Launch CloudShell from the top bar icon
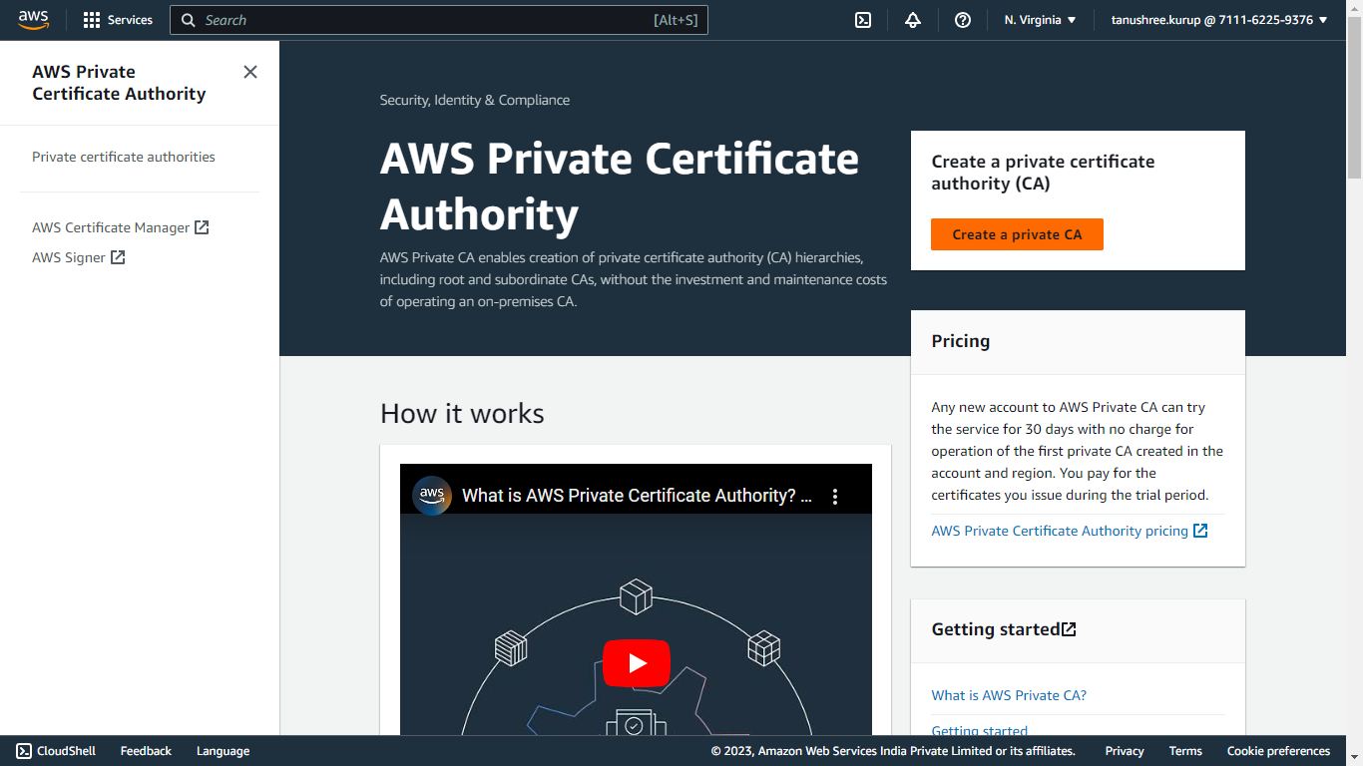Screen dimensions: 1363x766 864,20
